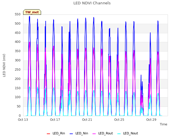Click the chart title LED NDVI Channels
Screen dimensions: 185x139
[92, 3]
